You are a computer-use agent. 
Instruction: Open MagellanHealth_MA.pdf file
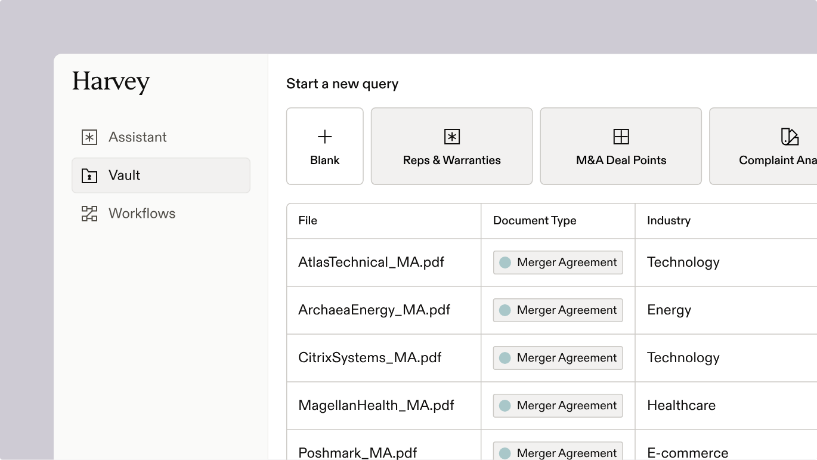376,405
